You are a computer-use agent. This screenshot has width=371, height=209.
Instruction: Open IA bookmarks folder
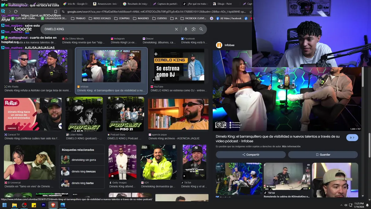174,18
